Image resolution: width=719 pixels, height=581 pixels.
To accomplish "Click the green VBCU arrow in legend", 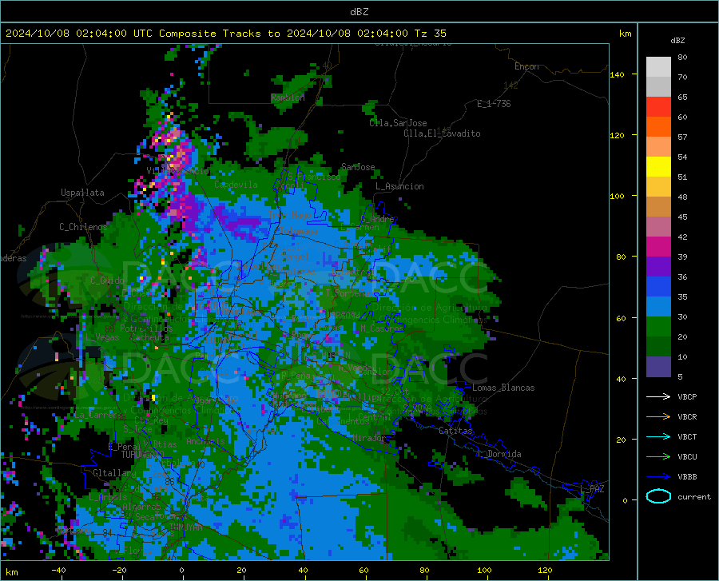I will [658, 456].
